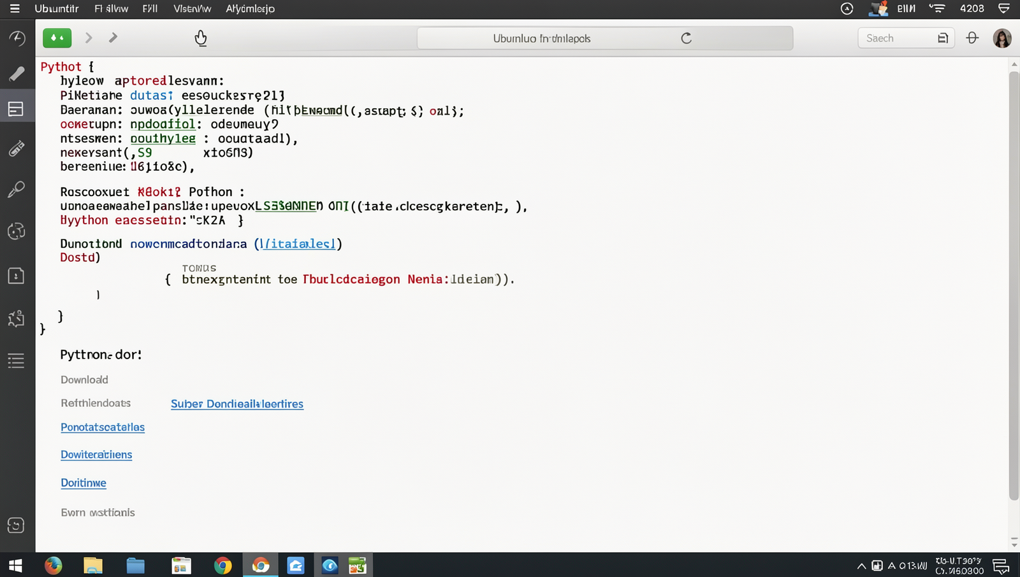Open the store icon in taskbar

coord(182,566)
